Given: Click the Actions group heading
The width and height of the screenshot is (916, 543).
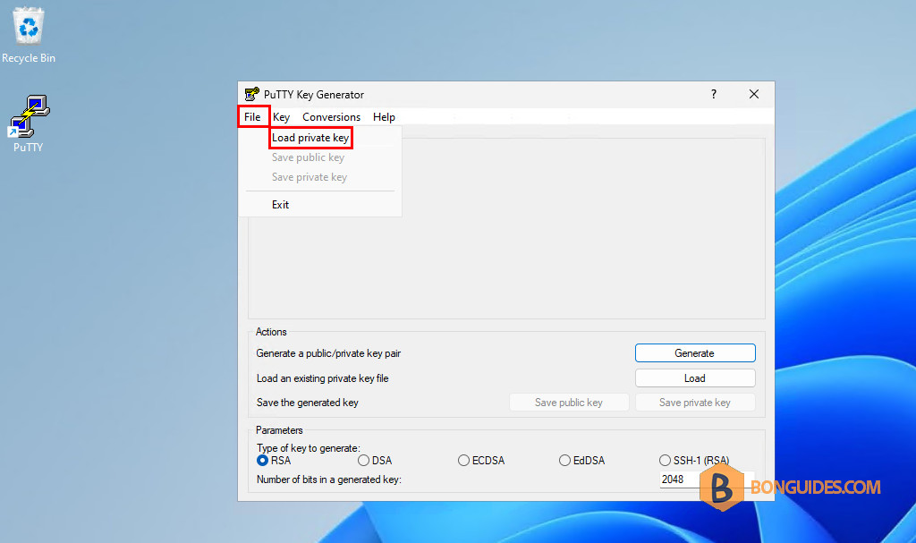Looking at the screenshot, I should pos(271,331).
